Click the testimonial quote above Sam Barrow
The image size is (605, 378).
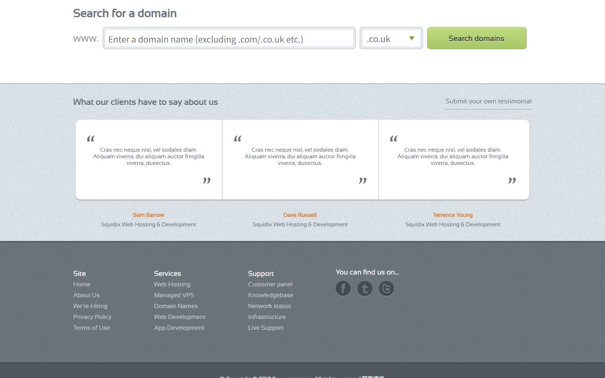coord(148,156)
